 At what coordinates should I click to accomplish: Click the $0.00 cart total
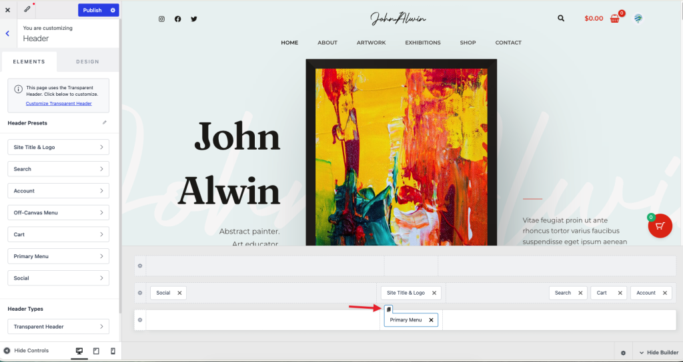pyautogui.click(x=594, y=18)
